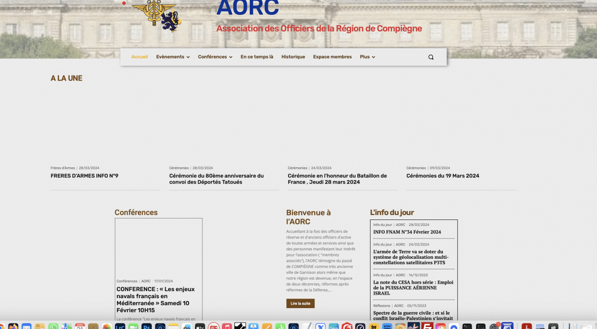Expand the Plus menu chevron
This screenshot has width=597, height=329.
(373, 57)
